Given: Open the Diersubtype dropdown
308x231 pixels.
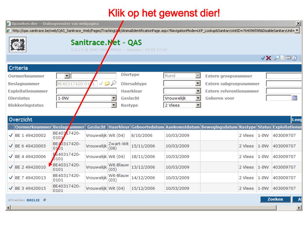Looking at the screenshot, I should [198, 84].
